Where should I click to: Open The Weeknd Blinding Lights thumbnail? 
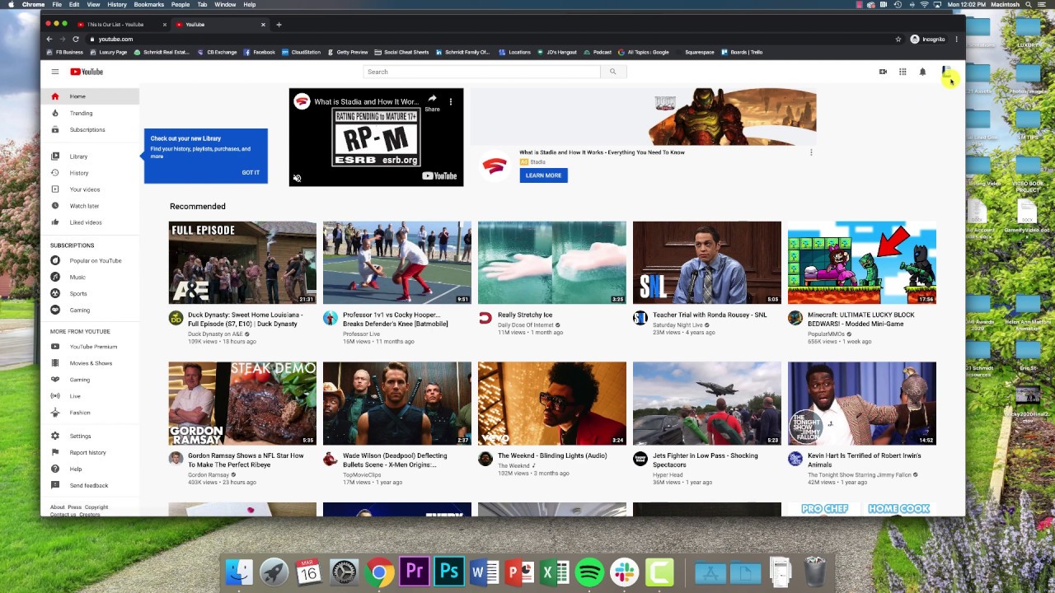[552, 404]
